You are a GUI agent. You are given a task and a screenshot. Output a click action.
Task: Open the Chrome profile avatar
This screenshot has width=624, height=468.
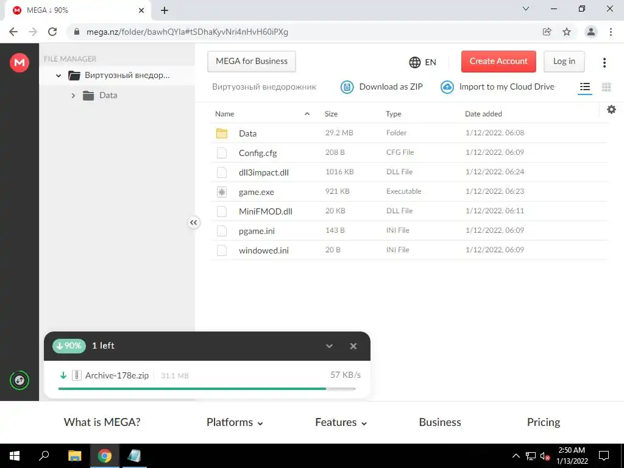(591, 32)
